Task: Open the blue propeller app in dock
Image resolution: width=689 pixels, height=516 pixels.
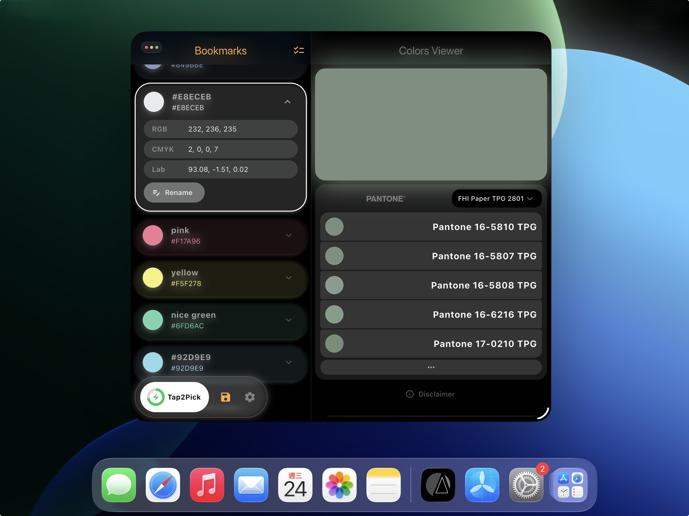Action: 482,485
